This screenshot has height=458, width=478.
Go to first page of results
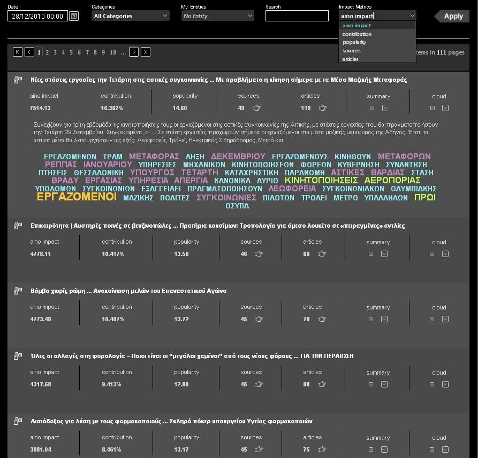pos(18,52)
